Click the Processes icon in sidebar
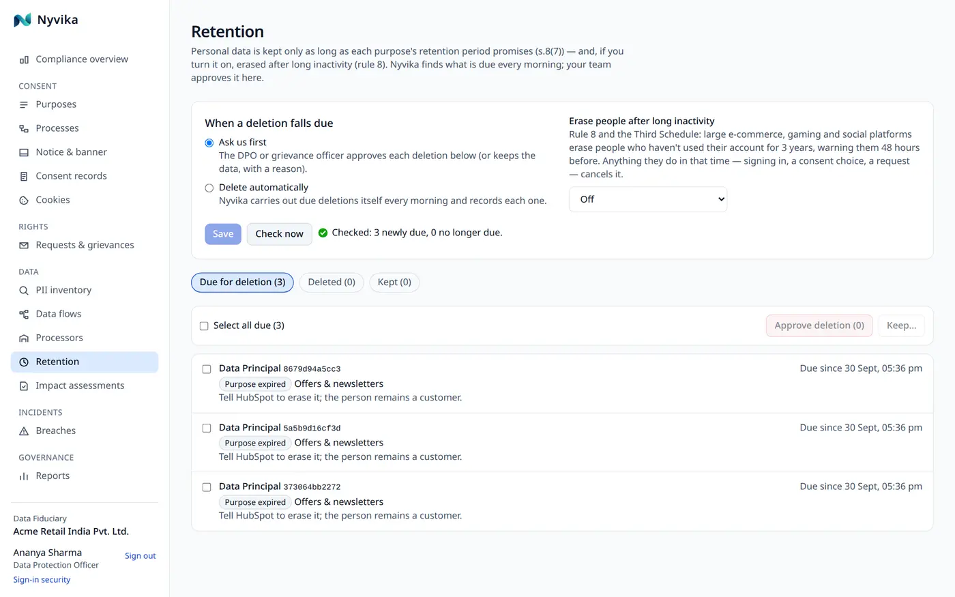This screenshot has height=597, width=955. [x=24, y=128]
